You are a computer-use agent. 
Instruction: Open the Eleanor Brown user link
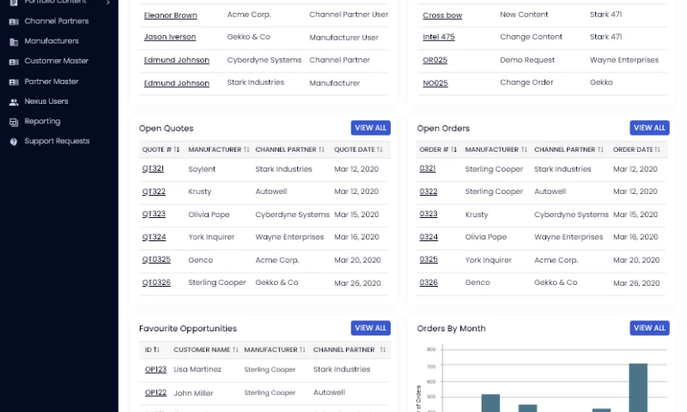170,15
